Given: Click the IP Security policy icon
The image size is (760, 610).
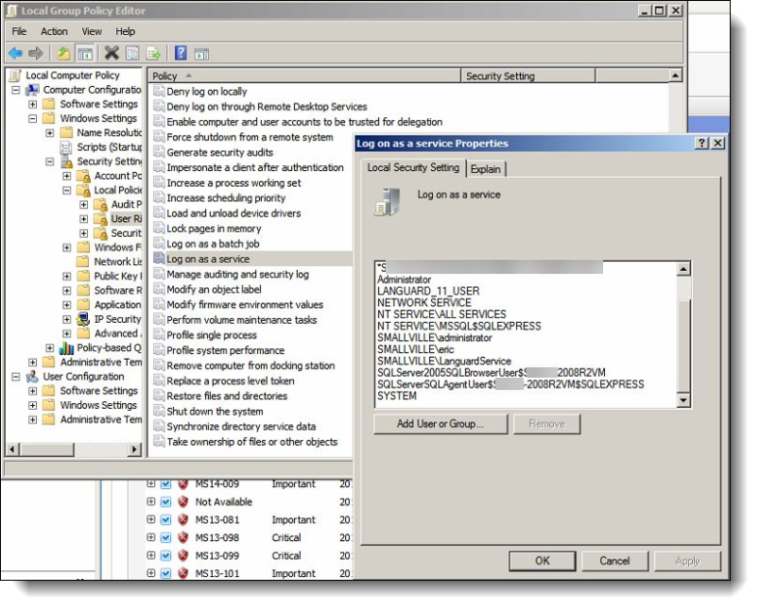Looking at the screenshot, I should click(83, 319).
